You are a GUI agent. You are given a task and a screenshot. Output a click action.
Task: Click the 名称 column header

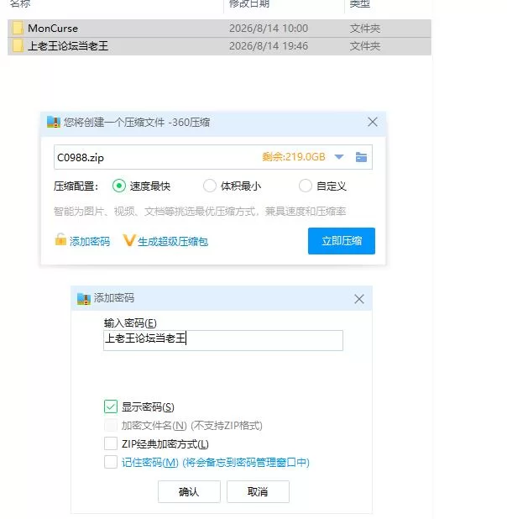(x=20, y=3)
